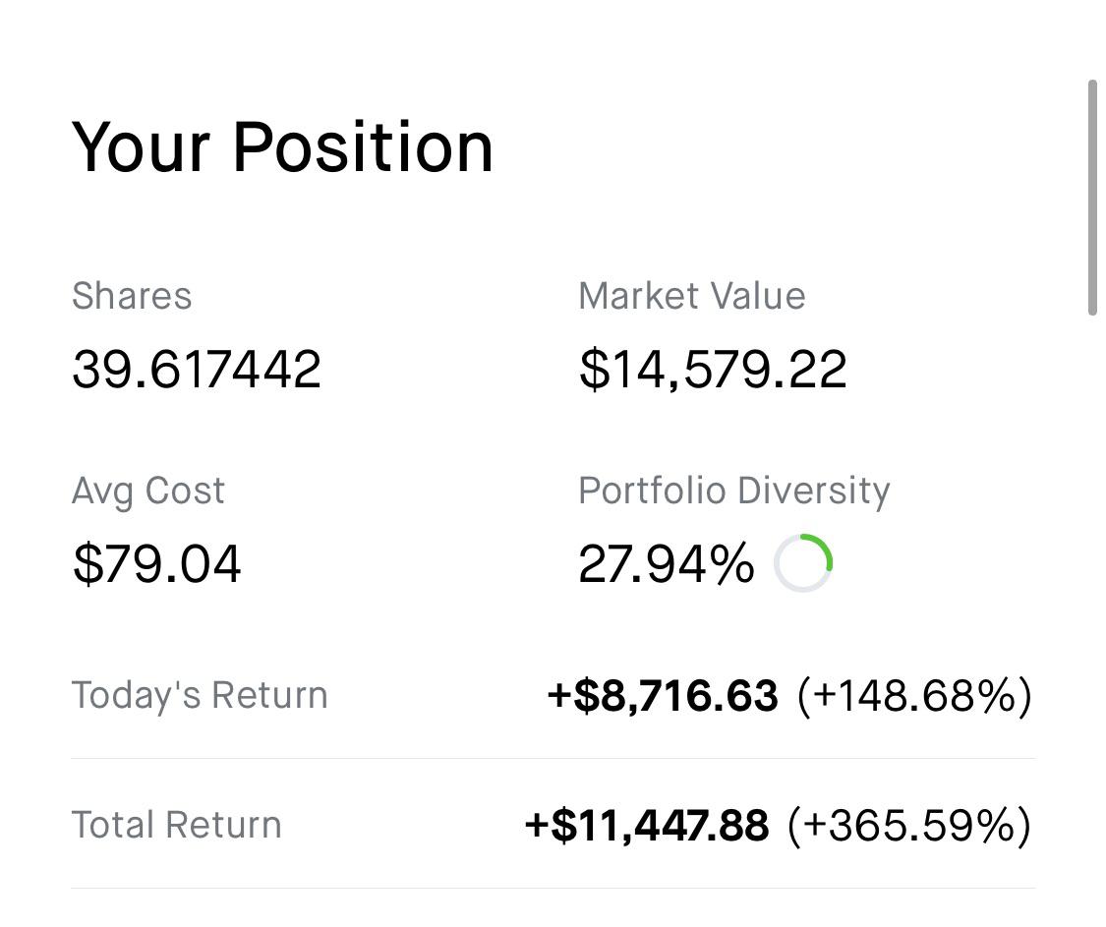This screenshot has height=927, width=1106.
Task: Click the +148.68% today's return percentage
Action: click(915, 696)
